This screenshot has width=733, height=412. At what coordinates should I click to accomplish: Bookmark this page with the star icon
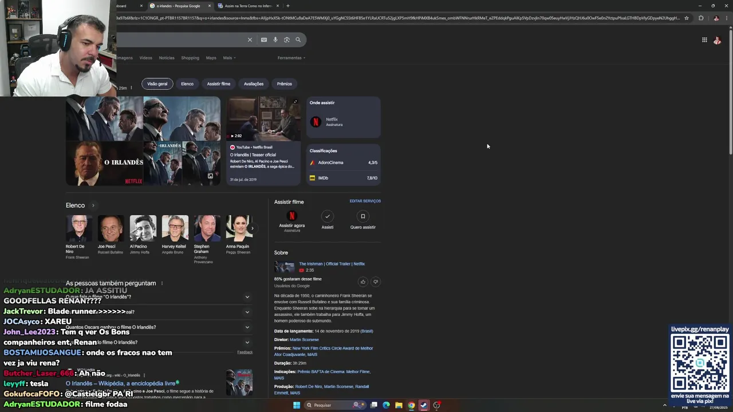pyautogui.click(x=687, y=18)
